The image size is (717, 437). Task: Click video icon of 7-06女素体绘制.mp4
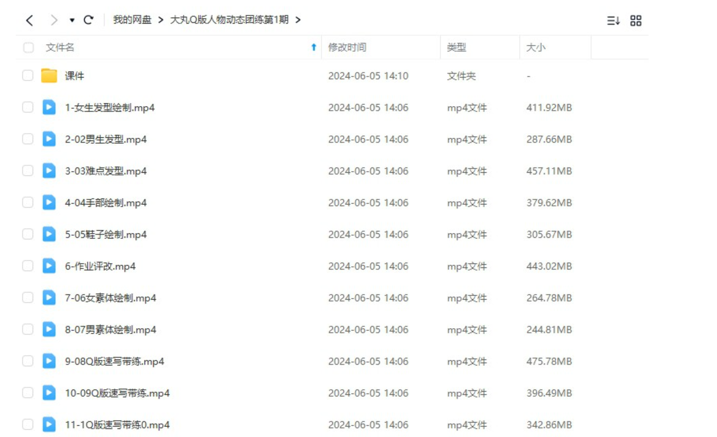click(49, 297)
